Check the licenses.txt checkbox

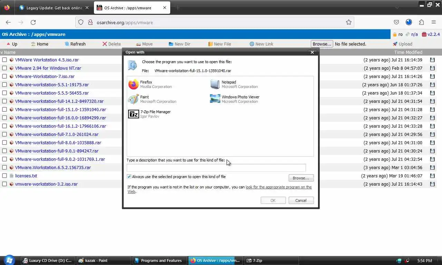4,176
